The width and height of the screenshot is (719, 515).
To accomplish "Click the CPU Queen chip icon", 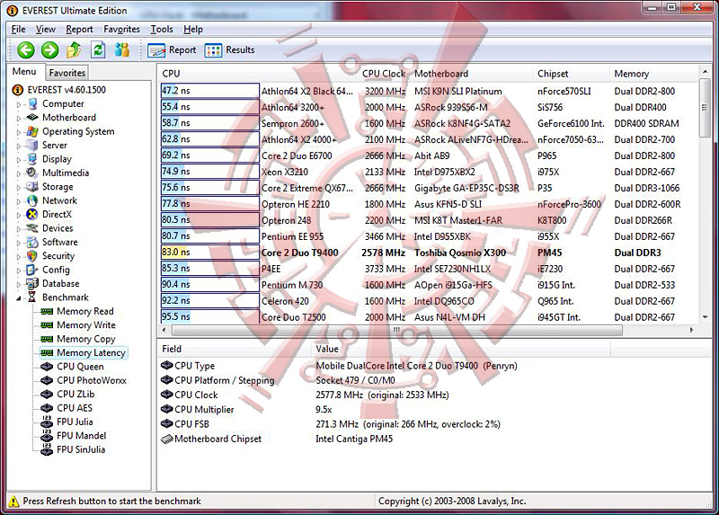I will (47, 367).
